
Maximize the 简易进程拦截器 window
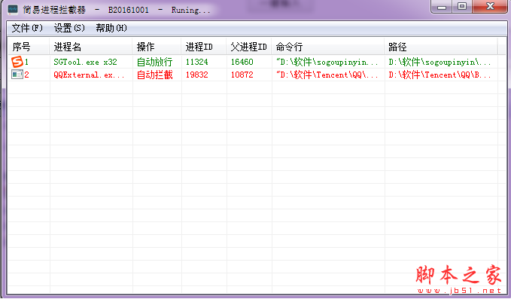pyautogui.click(x=462, y=7)
